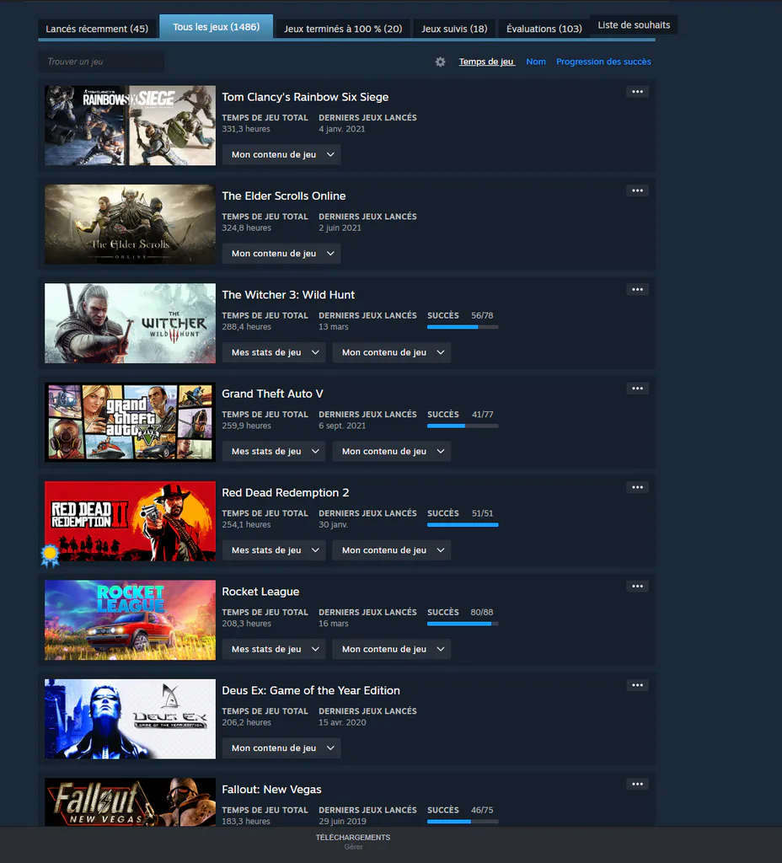The image size is (782, 863).
Task: Expand Mes stats de jeu for The Witcher 3
Action: [274, 352]
